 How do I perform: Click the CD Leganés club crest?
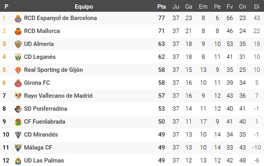click(x=18, y=57)
